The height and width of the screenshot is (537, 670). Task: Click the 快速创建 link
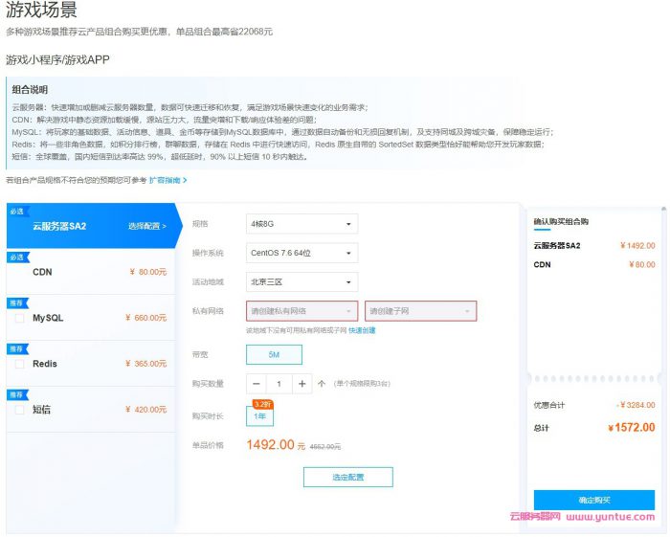(362, 330)
